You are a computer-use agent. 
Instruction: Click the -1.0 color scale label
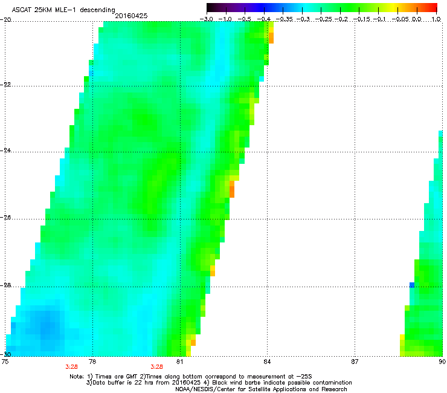click(226, 19)
